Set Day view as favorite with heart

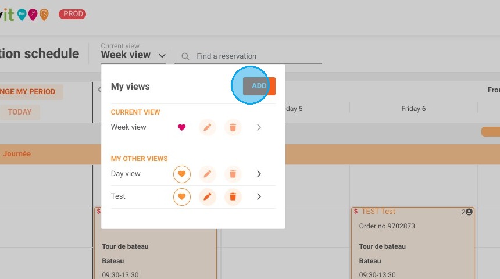[x=182, y=174]
